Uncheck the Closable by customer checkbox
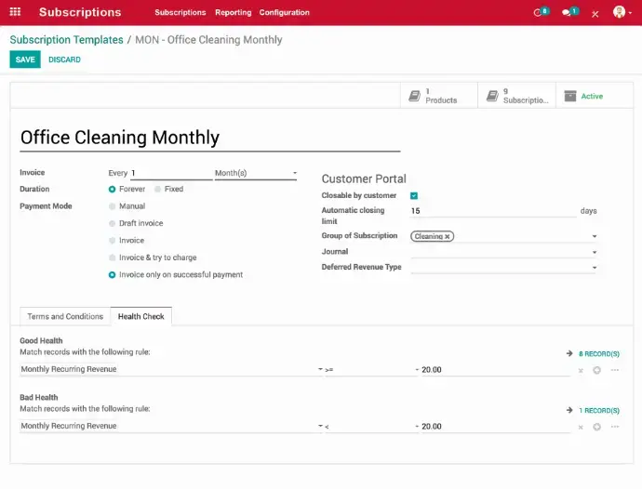Viewport: 642px width, 489px height. pos(414,195)
